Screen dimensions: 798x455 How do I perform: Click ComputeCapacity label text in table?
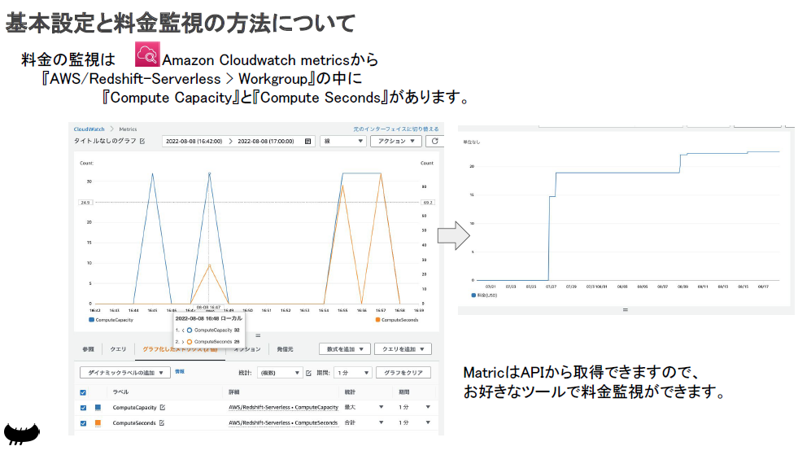134,408
